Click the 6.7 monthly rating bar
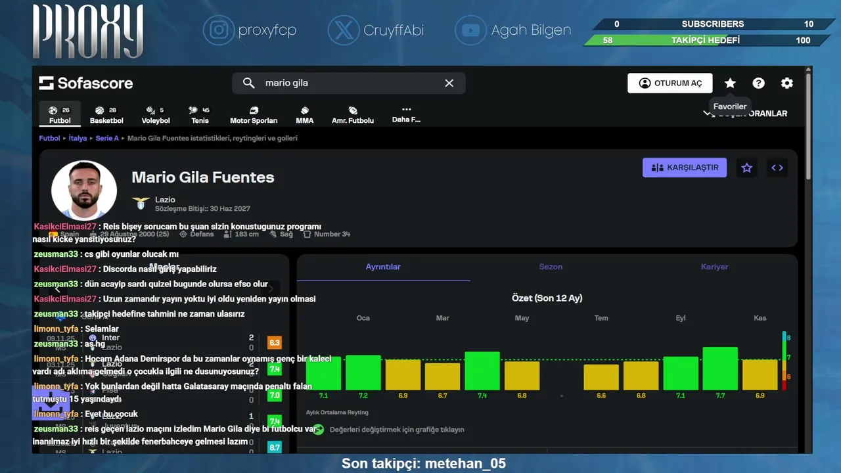This screenshot has width=841, height=473. 442,376
